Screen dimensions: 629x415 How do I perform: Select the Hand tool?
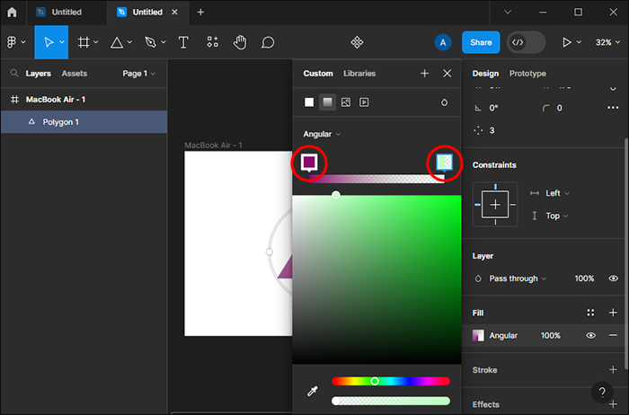pyautogui.click(x=240, y=42)
